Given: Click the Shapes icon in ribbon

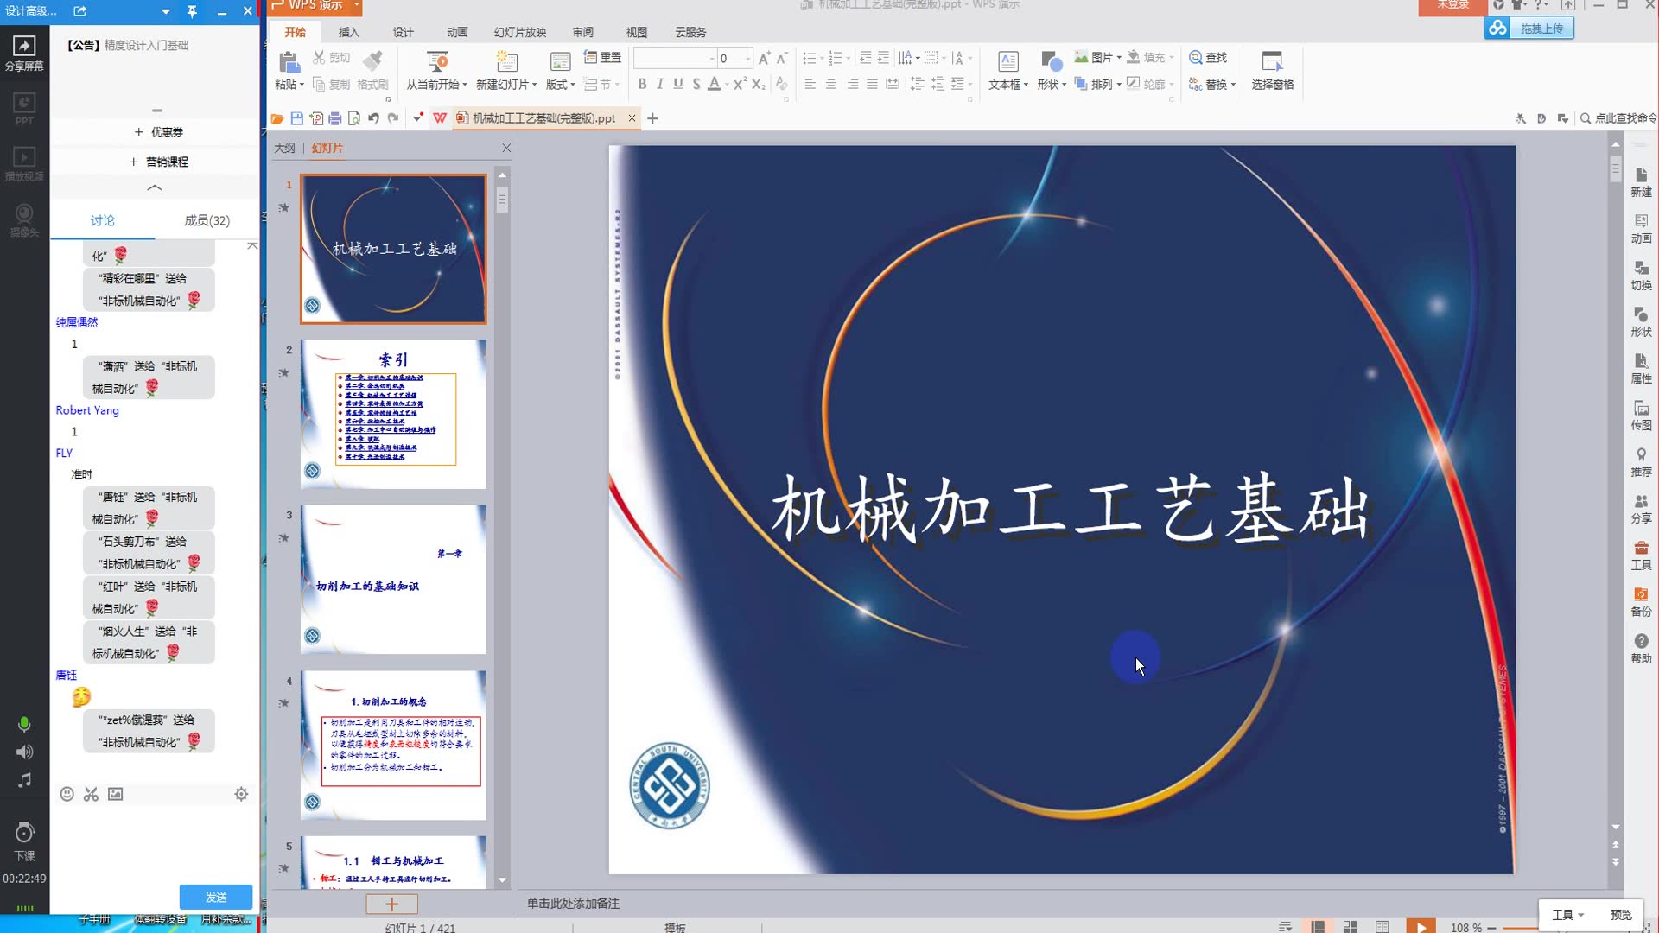Looking at the screenshot, I should tap(1051, 61).
